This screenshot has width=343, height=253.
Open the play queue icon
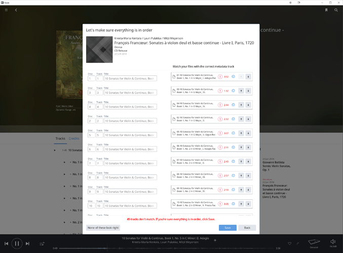point(42,243)
